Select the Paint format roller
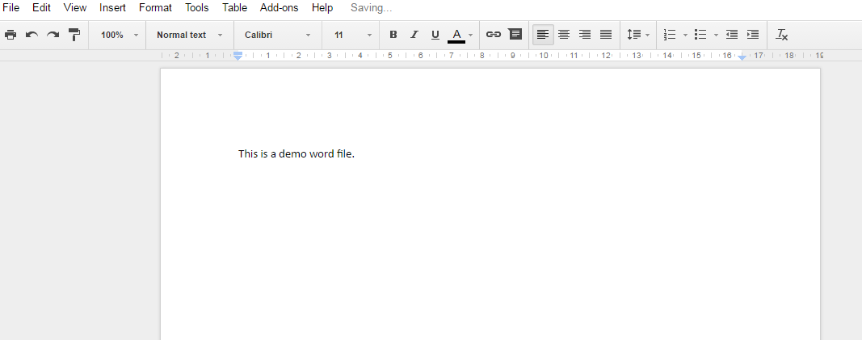This screenshot has height=340, width=862. (74, 35)
